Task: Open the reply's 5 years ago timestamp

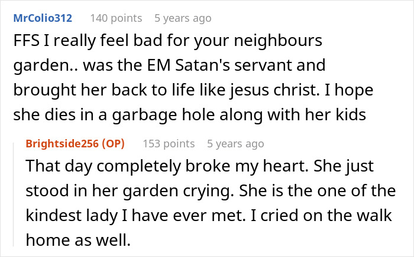Action: coord(235,143)
